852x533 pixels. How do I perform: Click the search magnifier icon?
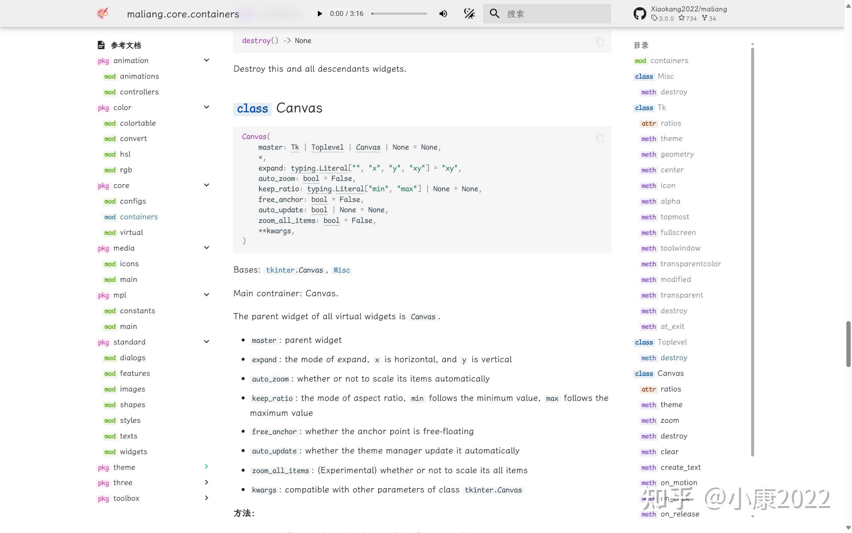pos(494,14)
